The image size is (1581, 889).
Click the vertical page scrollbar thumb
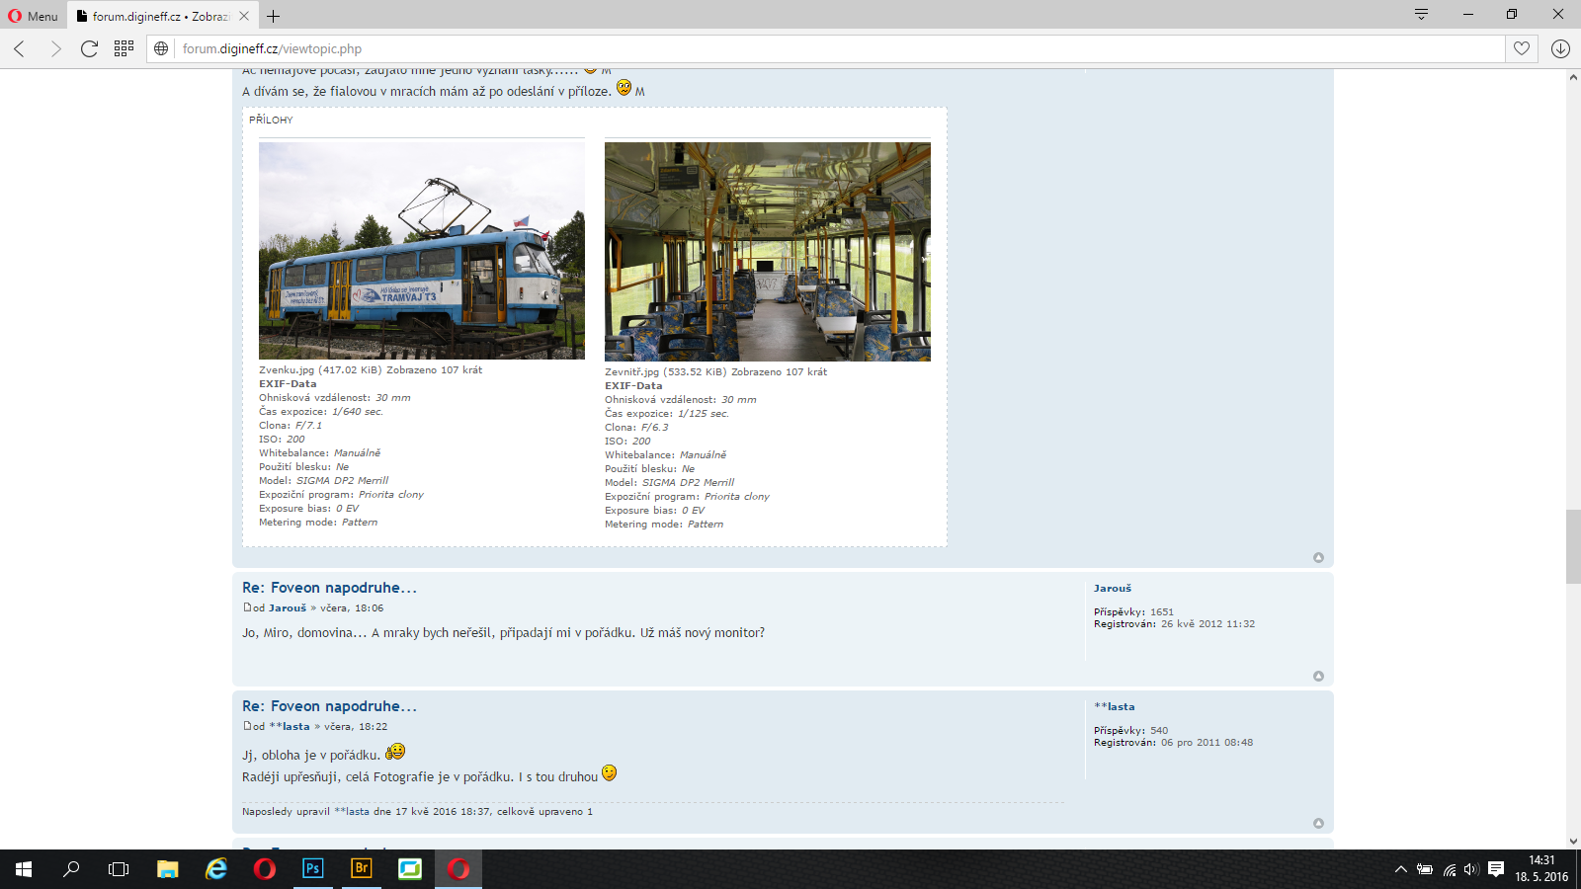tap(1572, 546)
